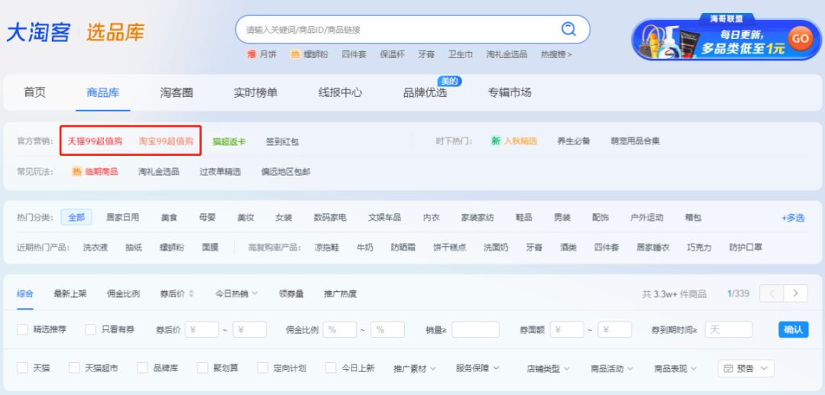
Task: Click the 新 badge beside 入秋精选
Action: point(496,141)
